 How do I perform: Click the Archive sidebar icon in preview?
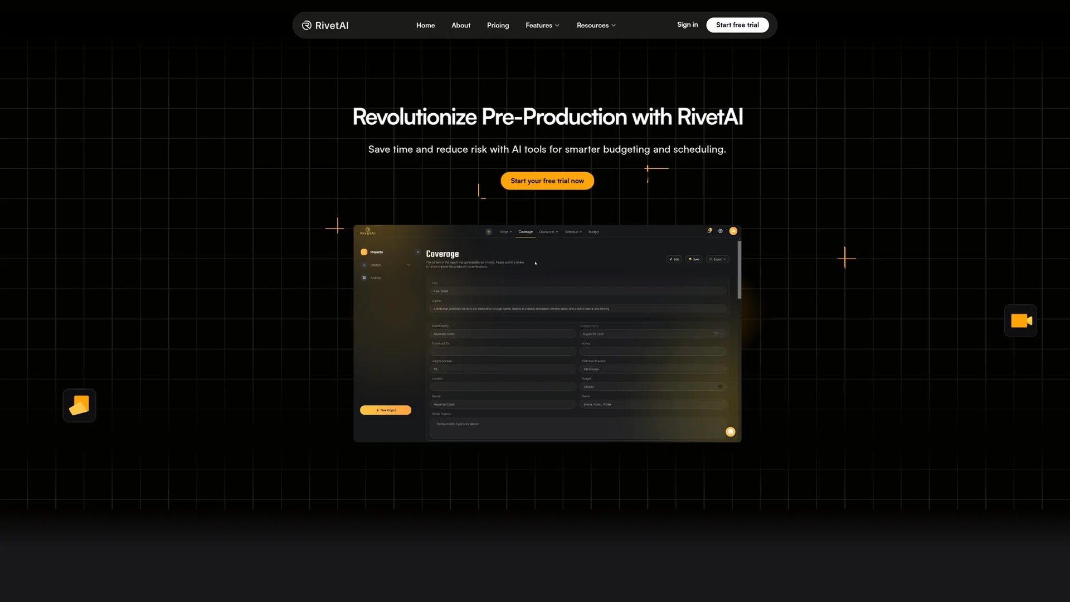pos(364,278)
